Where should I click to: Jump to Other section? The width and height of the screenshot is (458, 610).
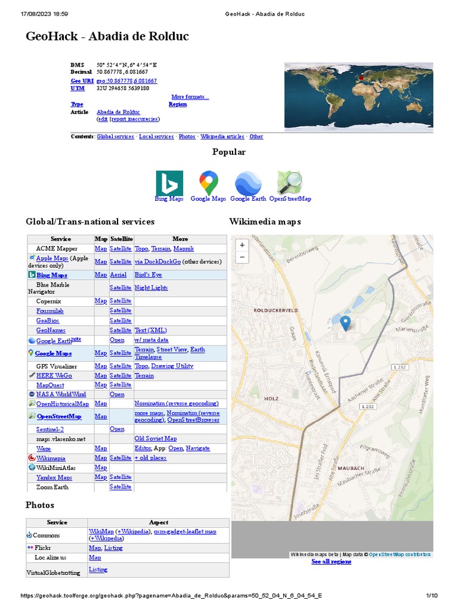click(x=256, y=136)
